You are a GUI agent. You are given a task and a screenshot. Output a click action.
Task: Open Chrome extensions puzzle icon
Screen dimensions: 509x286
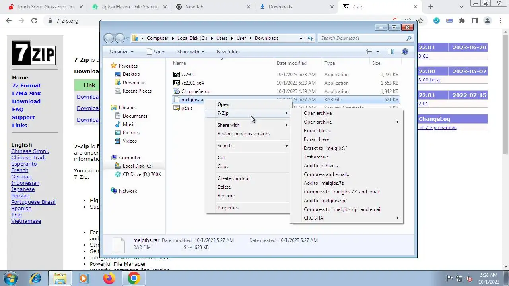pyautogui.click(x=462, y=21)
